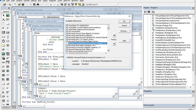Uncheck Microsoft ActiveX Data Objects 2.0 Library
196x110 pixels.
pos(67,33)
